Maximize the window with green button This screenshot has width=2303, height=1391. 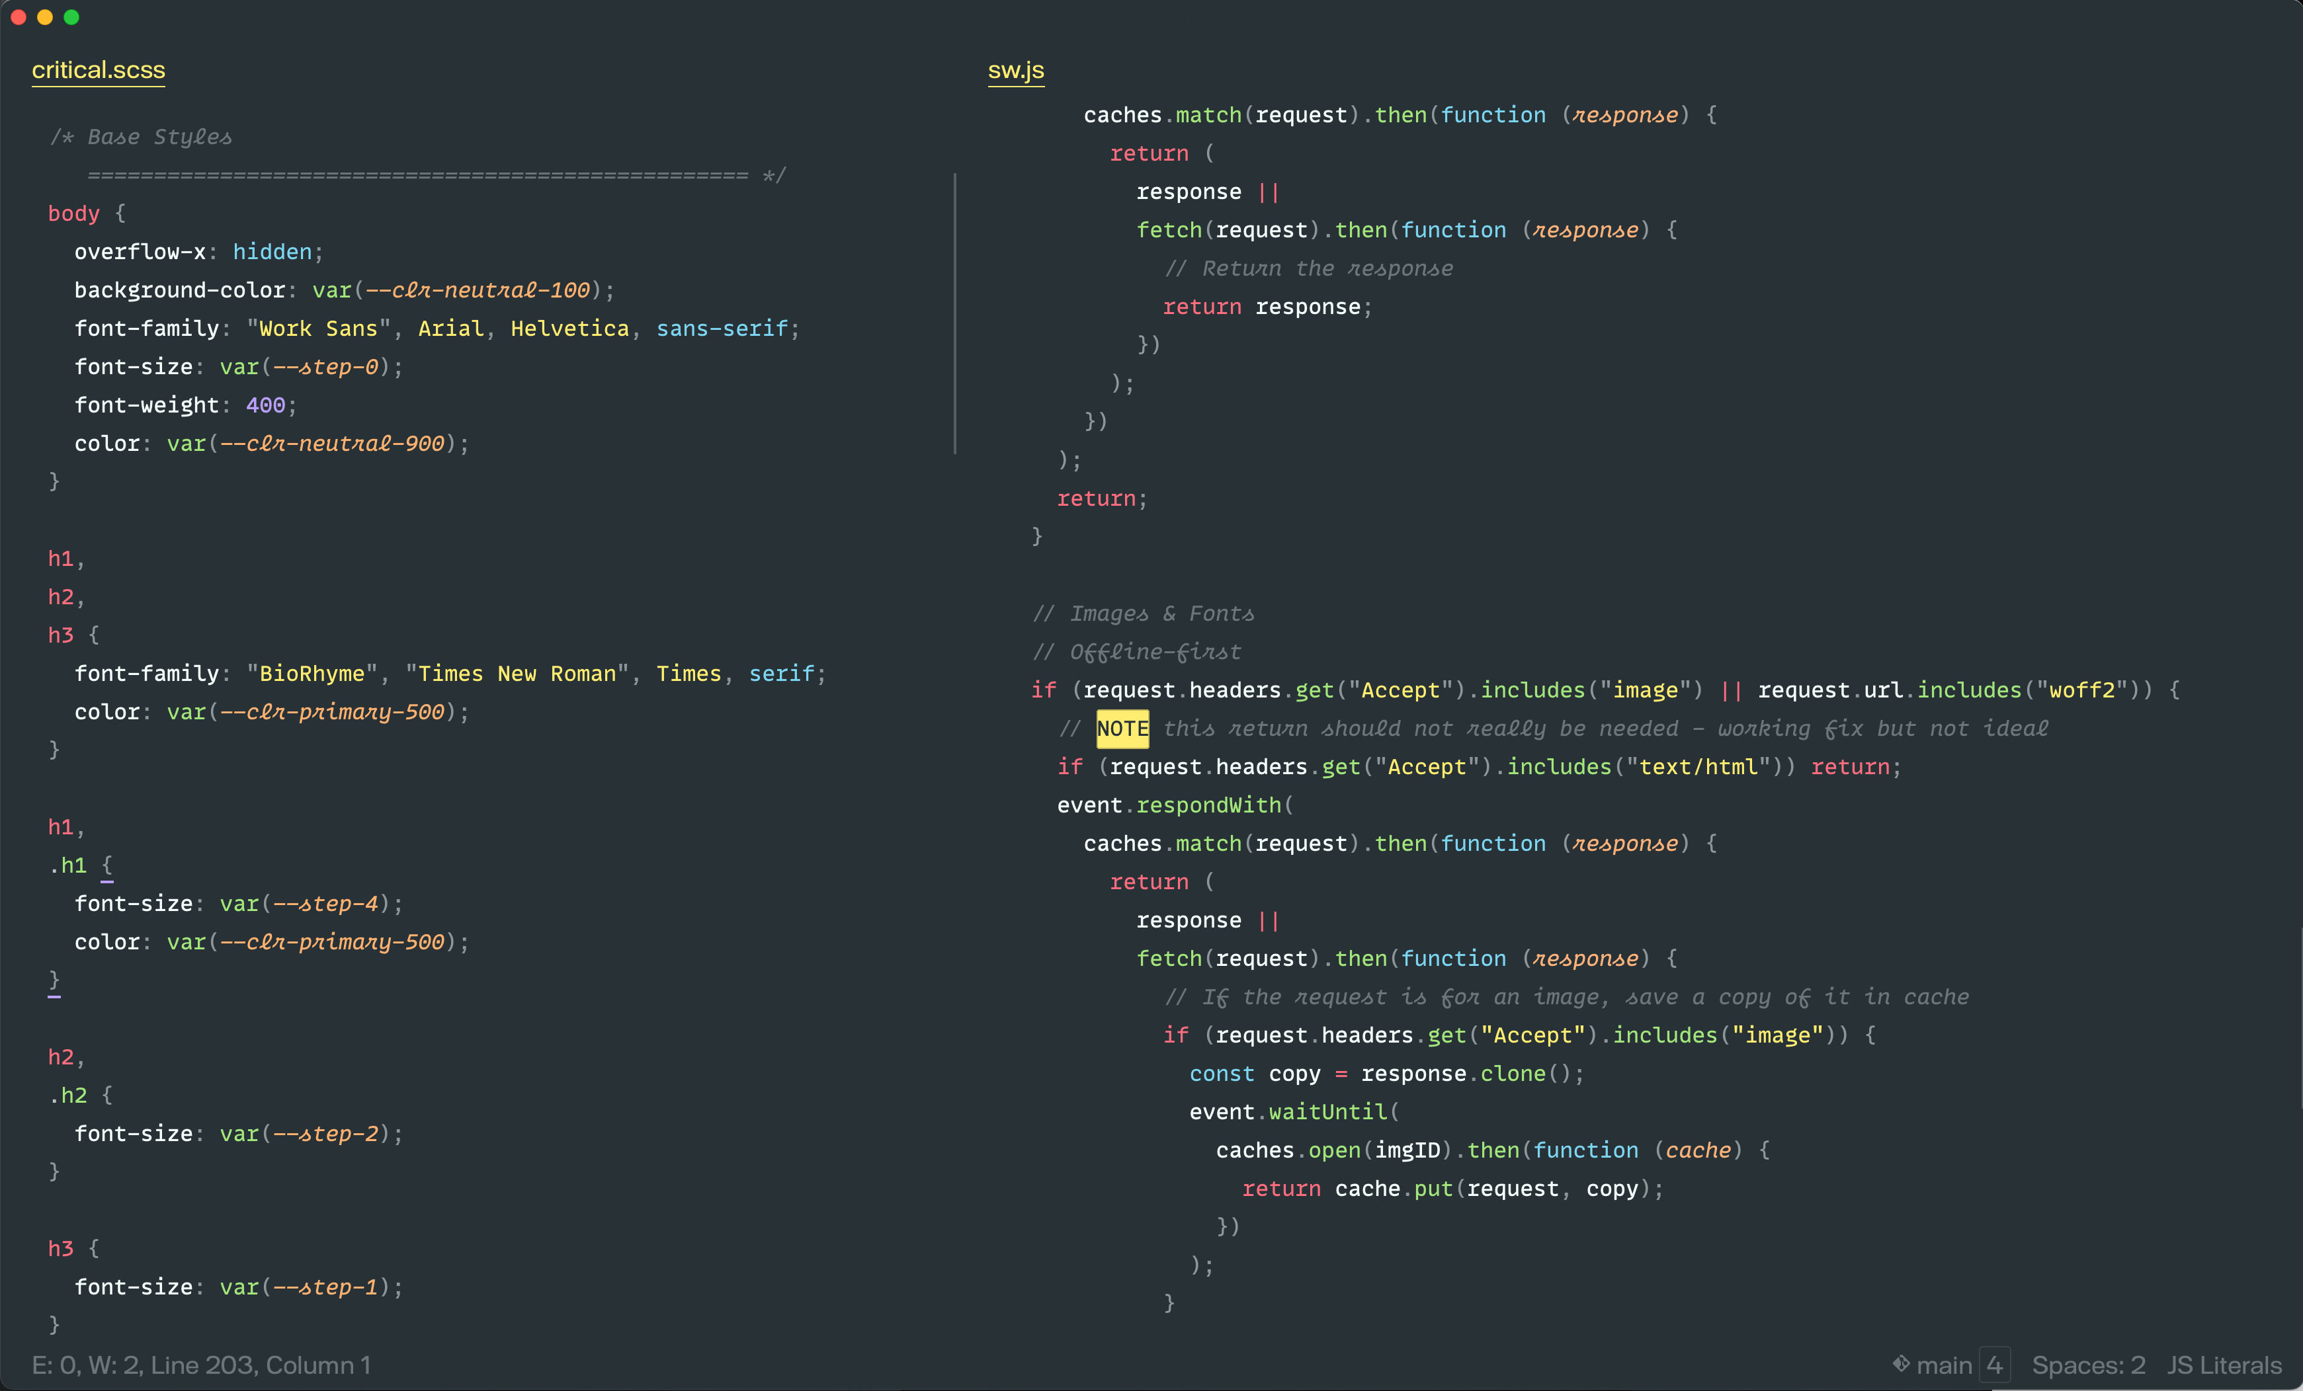pyautogui.click(x=71, y=17)
